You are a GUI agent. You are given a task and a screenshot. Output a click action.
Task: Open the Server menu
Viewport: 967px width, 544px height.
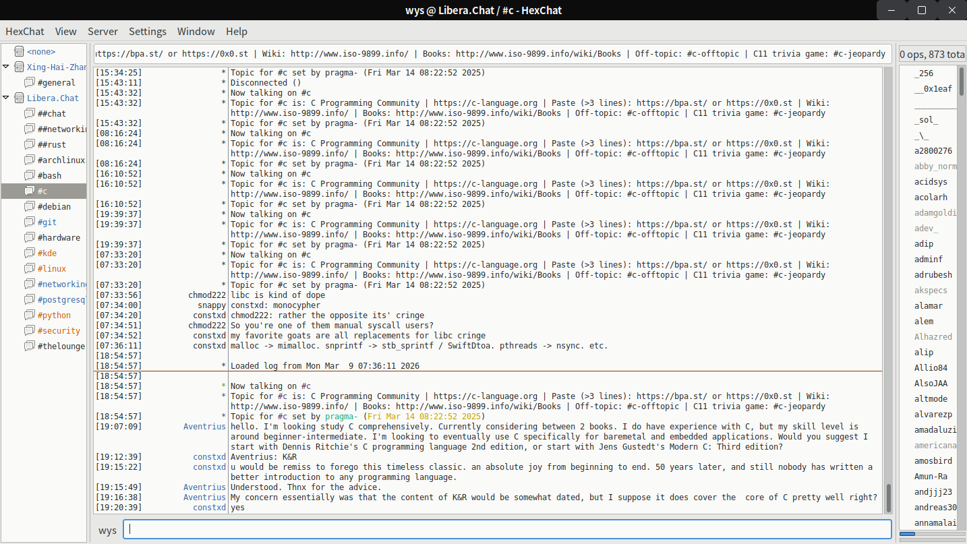pos(102,32)
